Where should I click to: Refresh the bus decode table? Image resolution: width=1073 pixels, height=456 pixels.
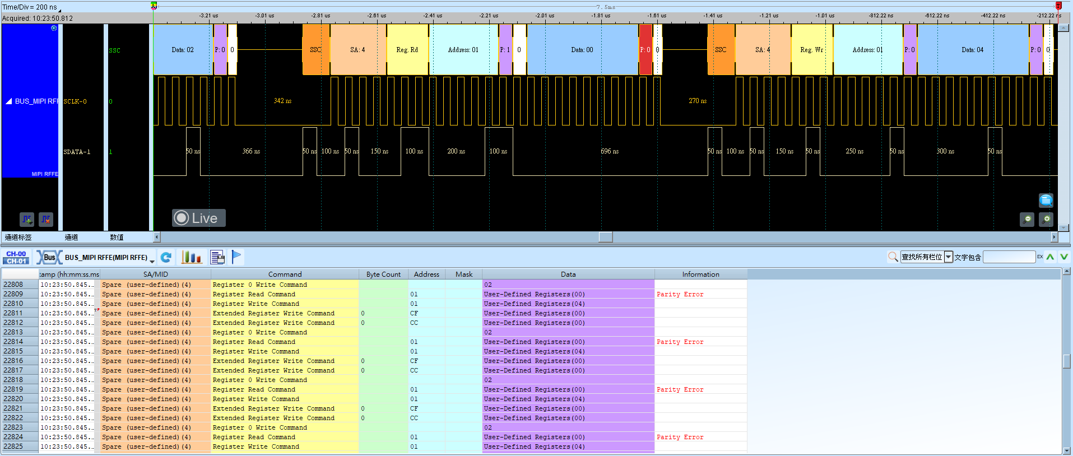click(166, 257)
